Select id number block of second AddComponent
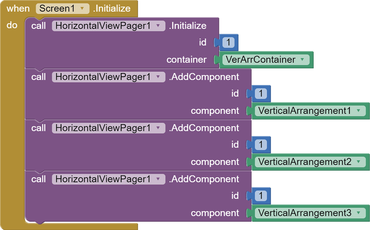The width and height of the screenshot is (370, 230). (261, 145)
